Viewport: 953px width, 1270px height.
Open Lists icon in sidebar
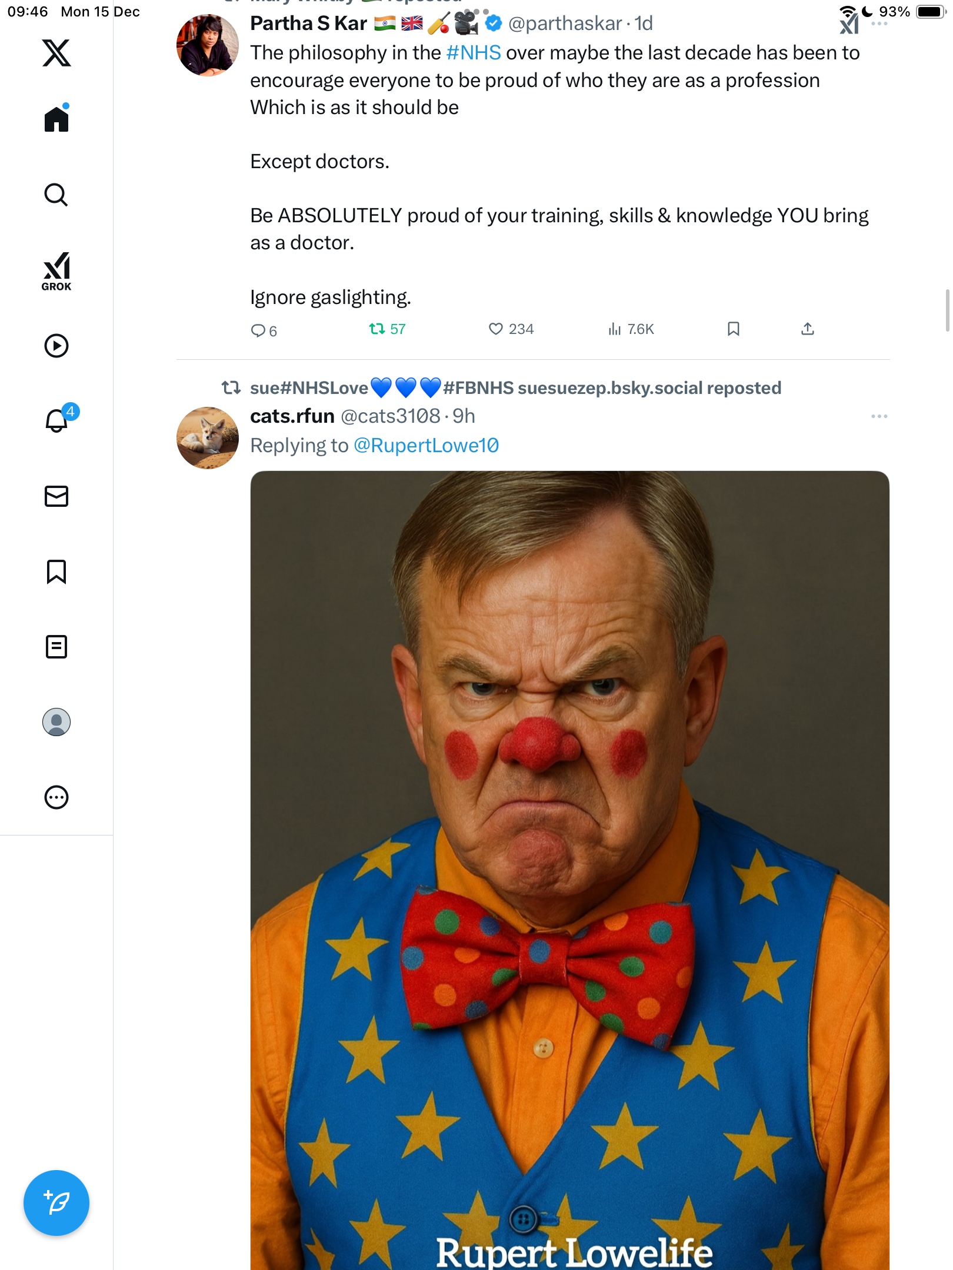[56, 647]
